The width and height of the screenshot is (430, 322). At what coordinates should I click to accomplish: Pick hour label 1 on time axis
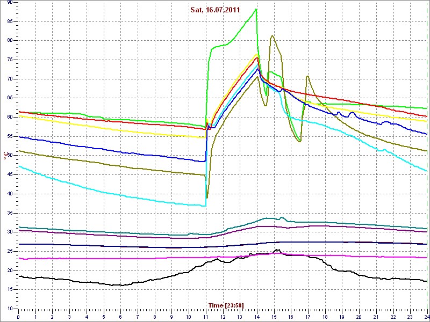point(35,316)
